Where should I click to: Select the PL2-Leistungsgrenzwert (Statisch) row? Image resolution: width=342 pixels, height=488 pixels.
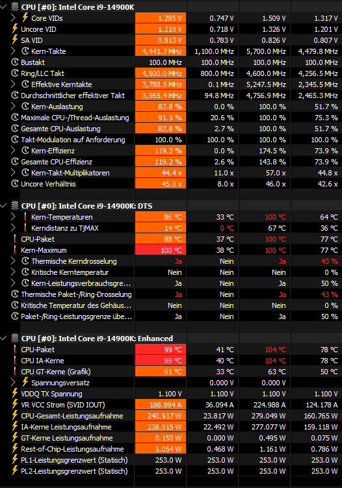[171, 471]
